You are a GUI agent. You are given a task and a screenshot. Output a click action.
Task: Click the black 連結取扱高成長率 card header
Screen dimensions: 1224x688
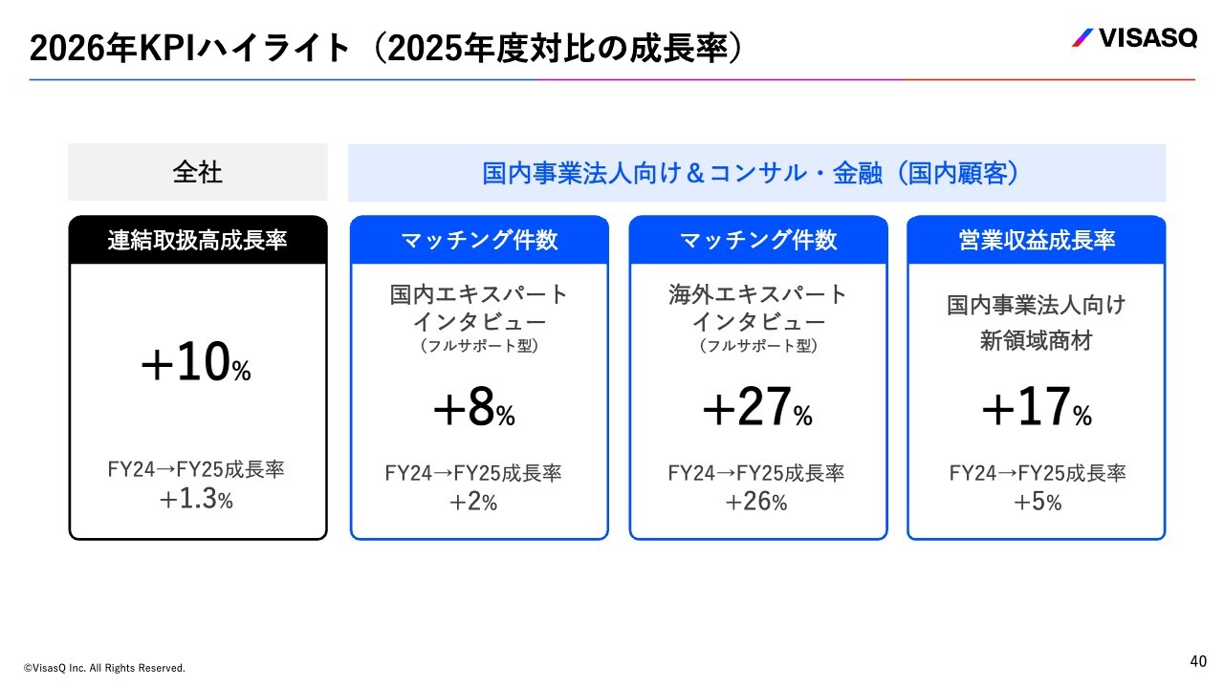(197, 240)
